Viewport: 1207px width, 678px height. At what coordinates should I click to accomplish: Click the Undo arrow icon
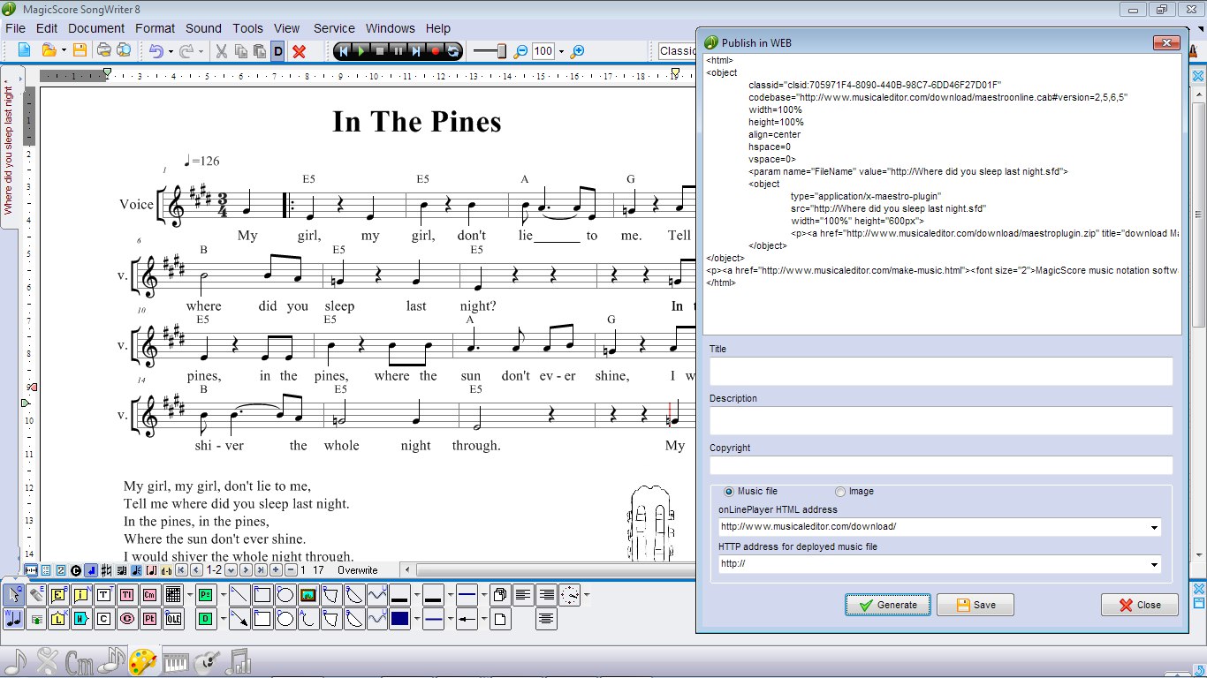pyautogui.click(x=156, y=50)
